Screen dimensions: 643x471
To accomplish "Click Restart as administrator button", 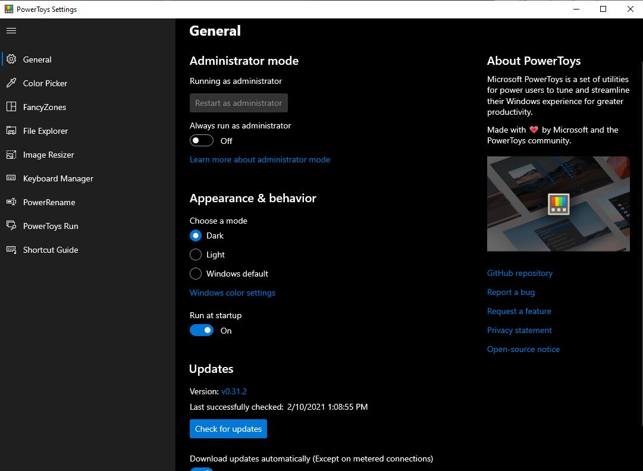I will 239,103.
